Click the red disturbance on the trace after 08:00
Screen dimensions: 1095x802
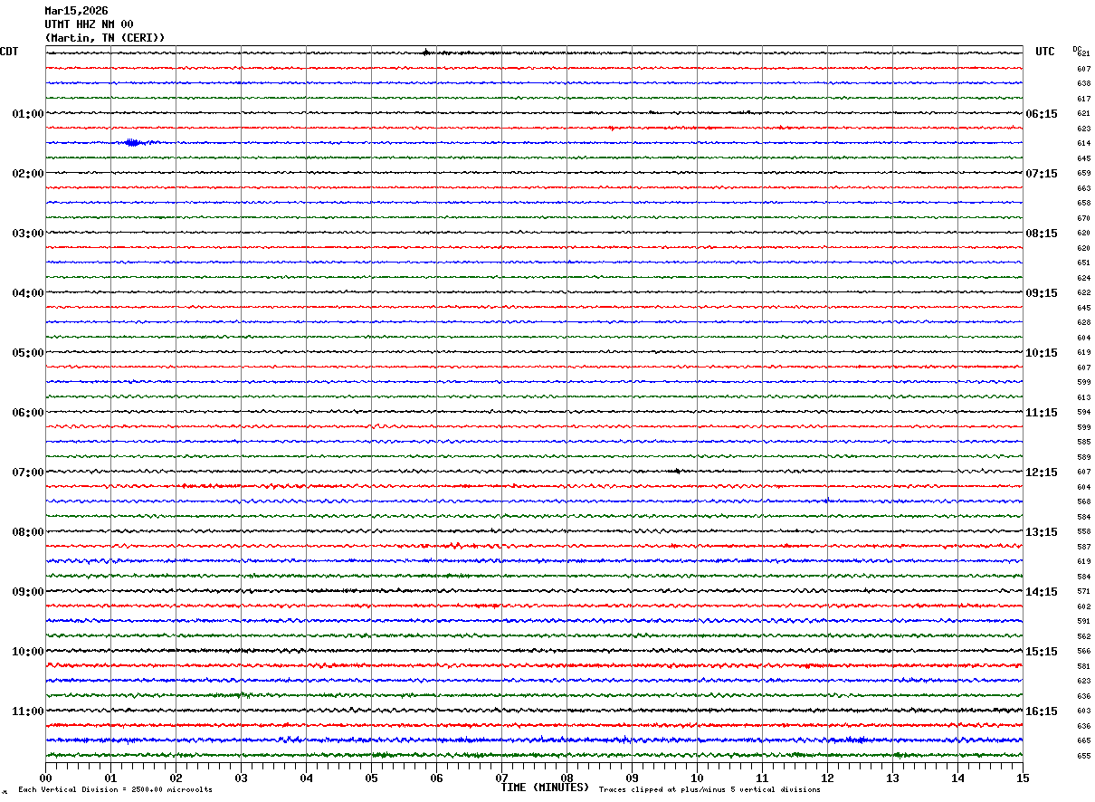pyautogui.click(x=453, y=545)
